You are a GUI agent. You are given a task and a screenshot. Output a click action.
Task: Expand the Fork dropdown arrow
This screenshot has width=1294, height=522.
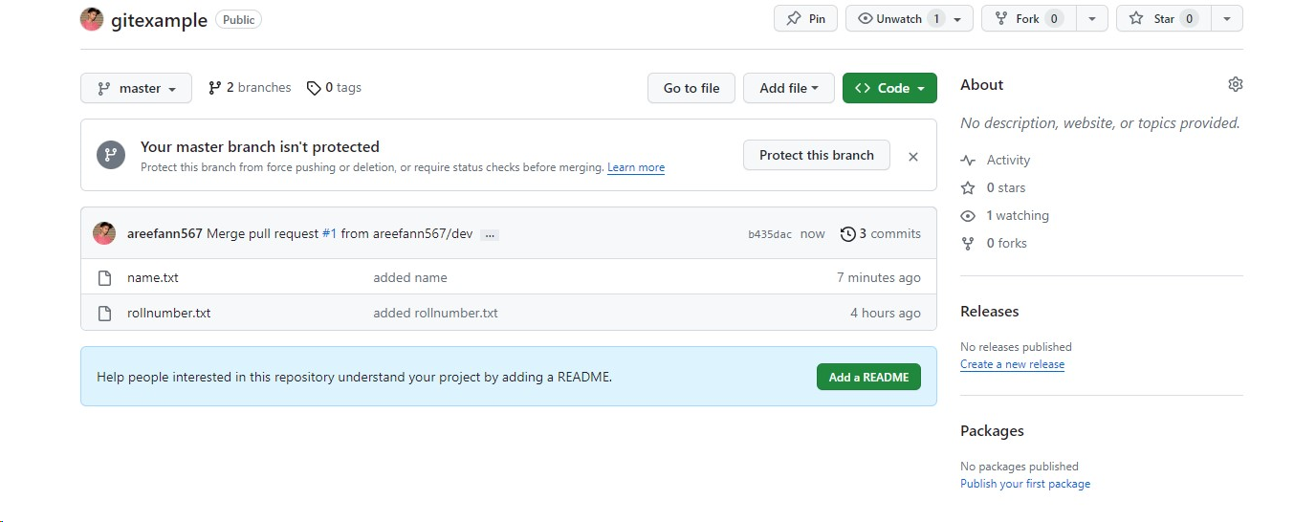pos(1092,18)
